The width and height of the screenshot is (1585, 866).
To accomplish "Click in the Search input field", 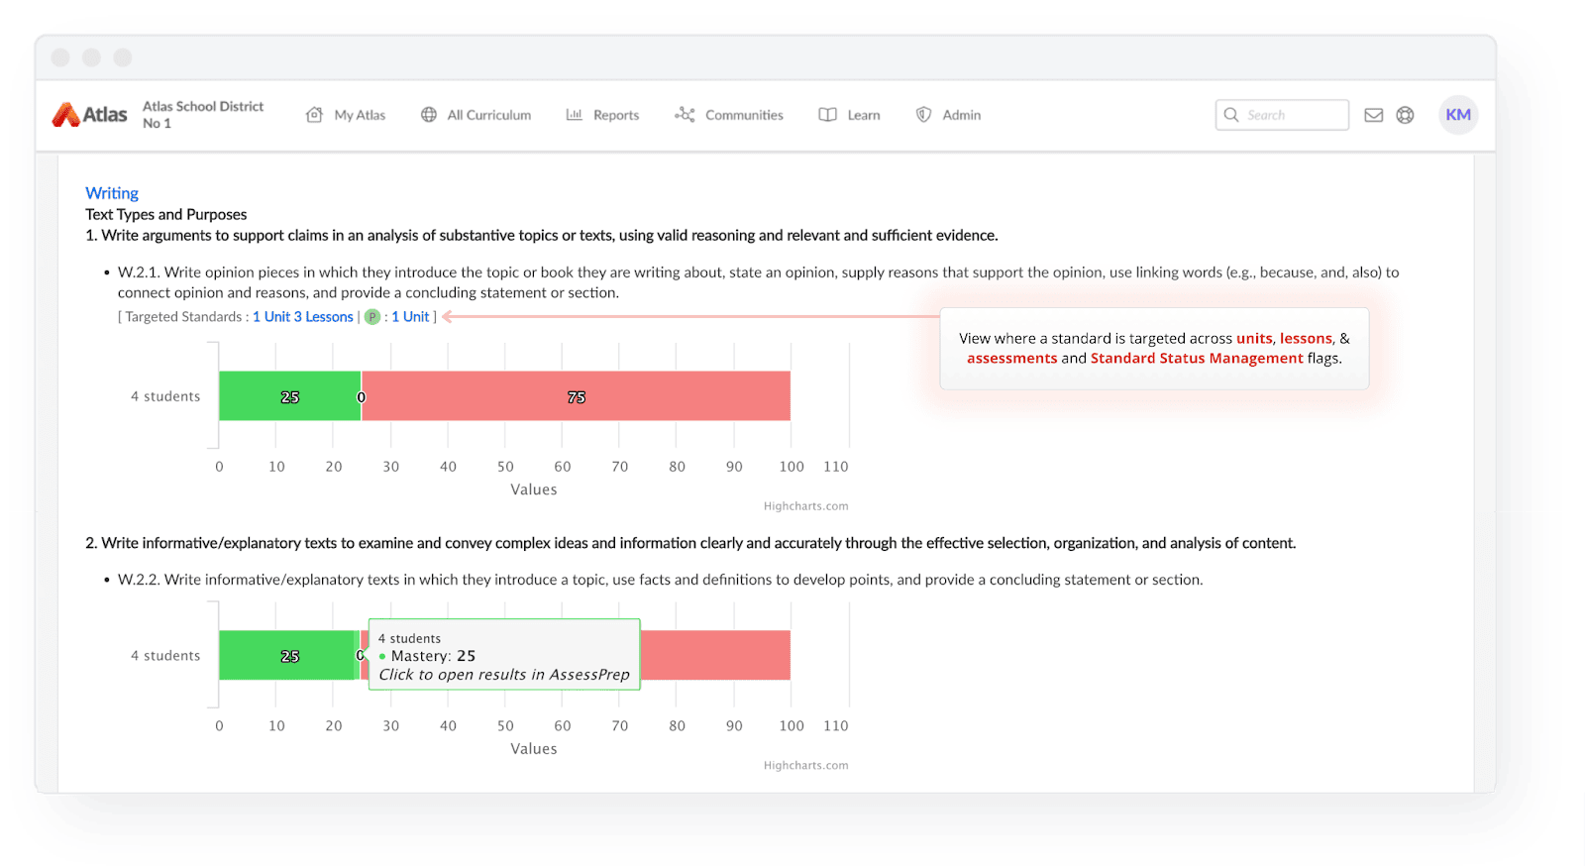I will point(1293,115).
